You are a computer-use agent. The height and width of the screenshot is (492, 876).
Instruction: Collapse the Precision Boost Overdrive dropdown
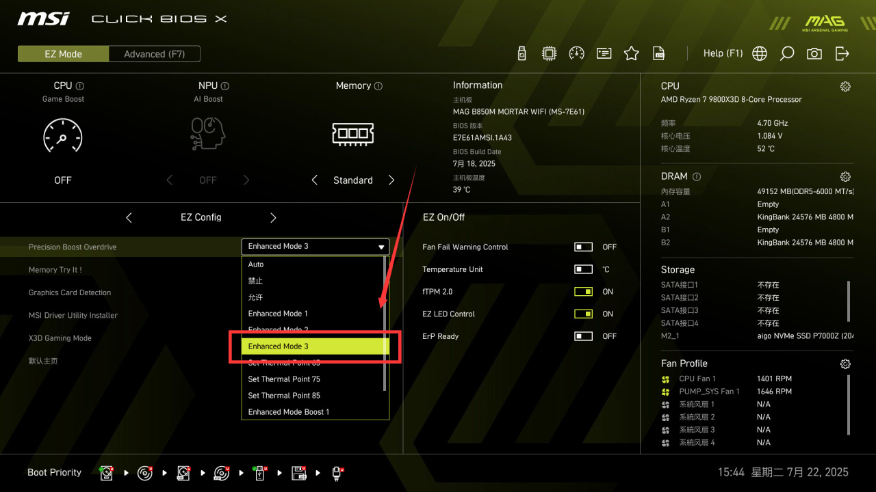pos(315,247)
